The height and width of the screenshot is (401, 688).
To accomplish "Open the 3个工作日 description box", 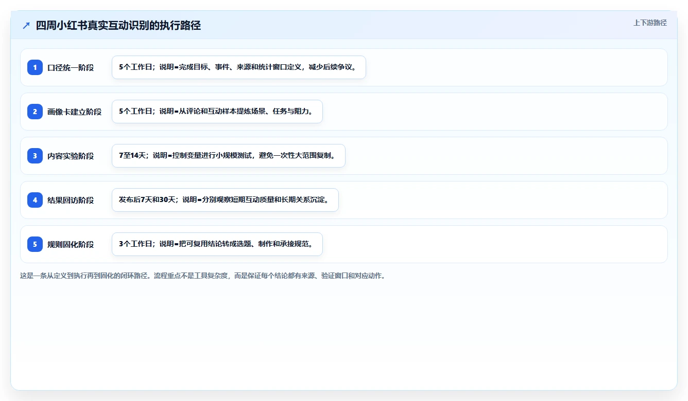I will [x=217, y=244].
